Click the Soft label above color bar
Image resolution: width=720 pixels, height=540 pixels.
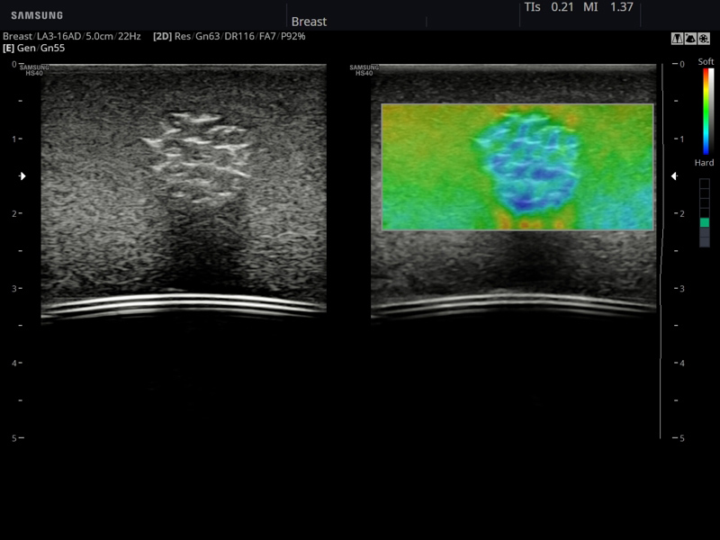tap(706, 61)
